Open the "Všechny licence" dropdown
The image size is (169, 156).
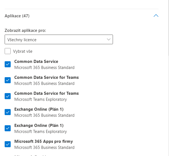point(59,40)
